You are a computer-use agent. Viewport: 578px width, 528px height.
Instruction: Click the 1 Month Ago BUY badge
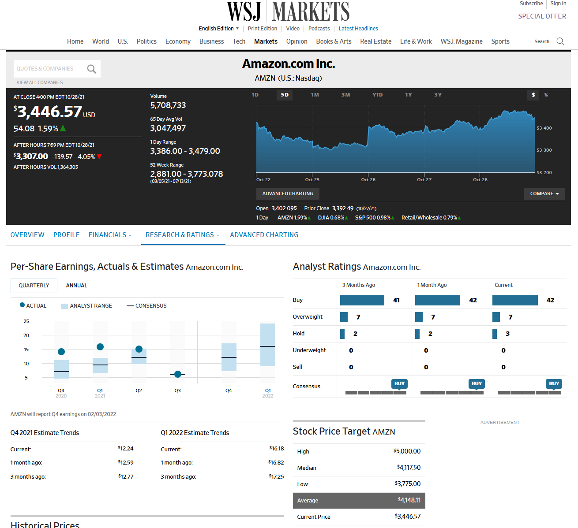click(477, 383)
